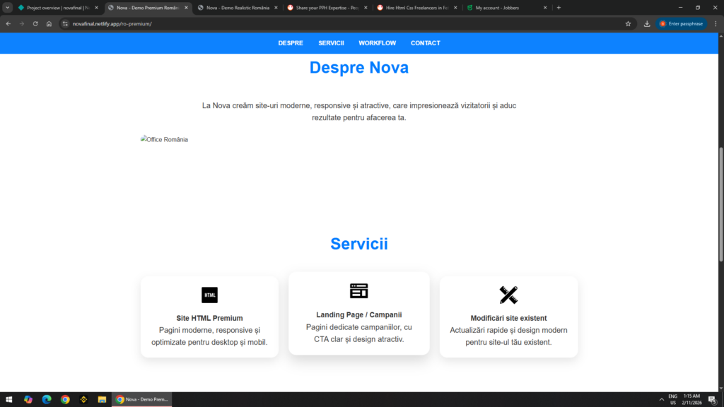Expand the tab search dropdown arrow

(x=7, y=7)
